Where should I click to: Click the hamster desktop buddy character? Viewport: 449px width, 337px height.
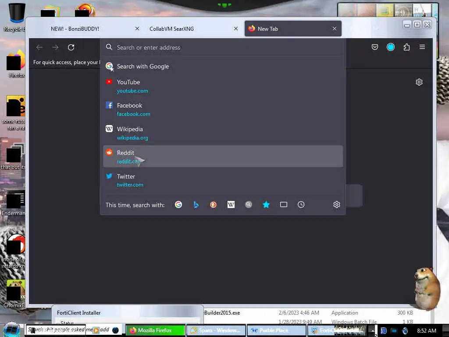pyautogui.click(x=426, y=288)
